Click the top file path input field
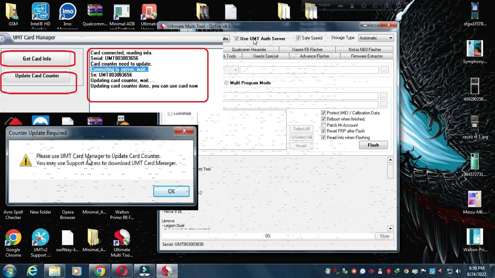Screen dimensions: 495x278 point(309,70)
